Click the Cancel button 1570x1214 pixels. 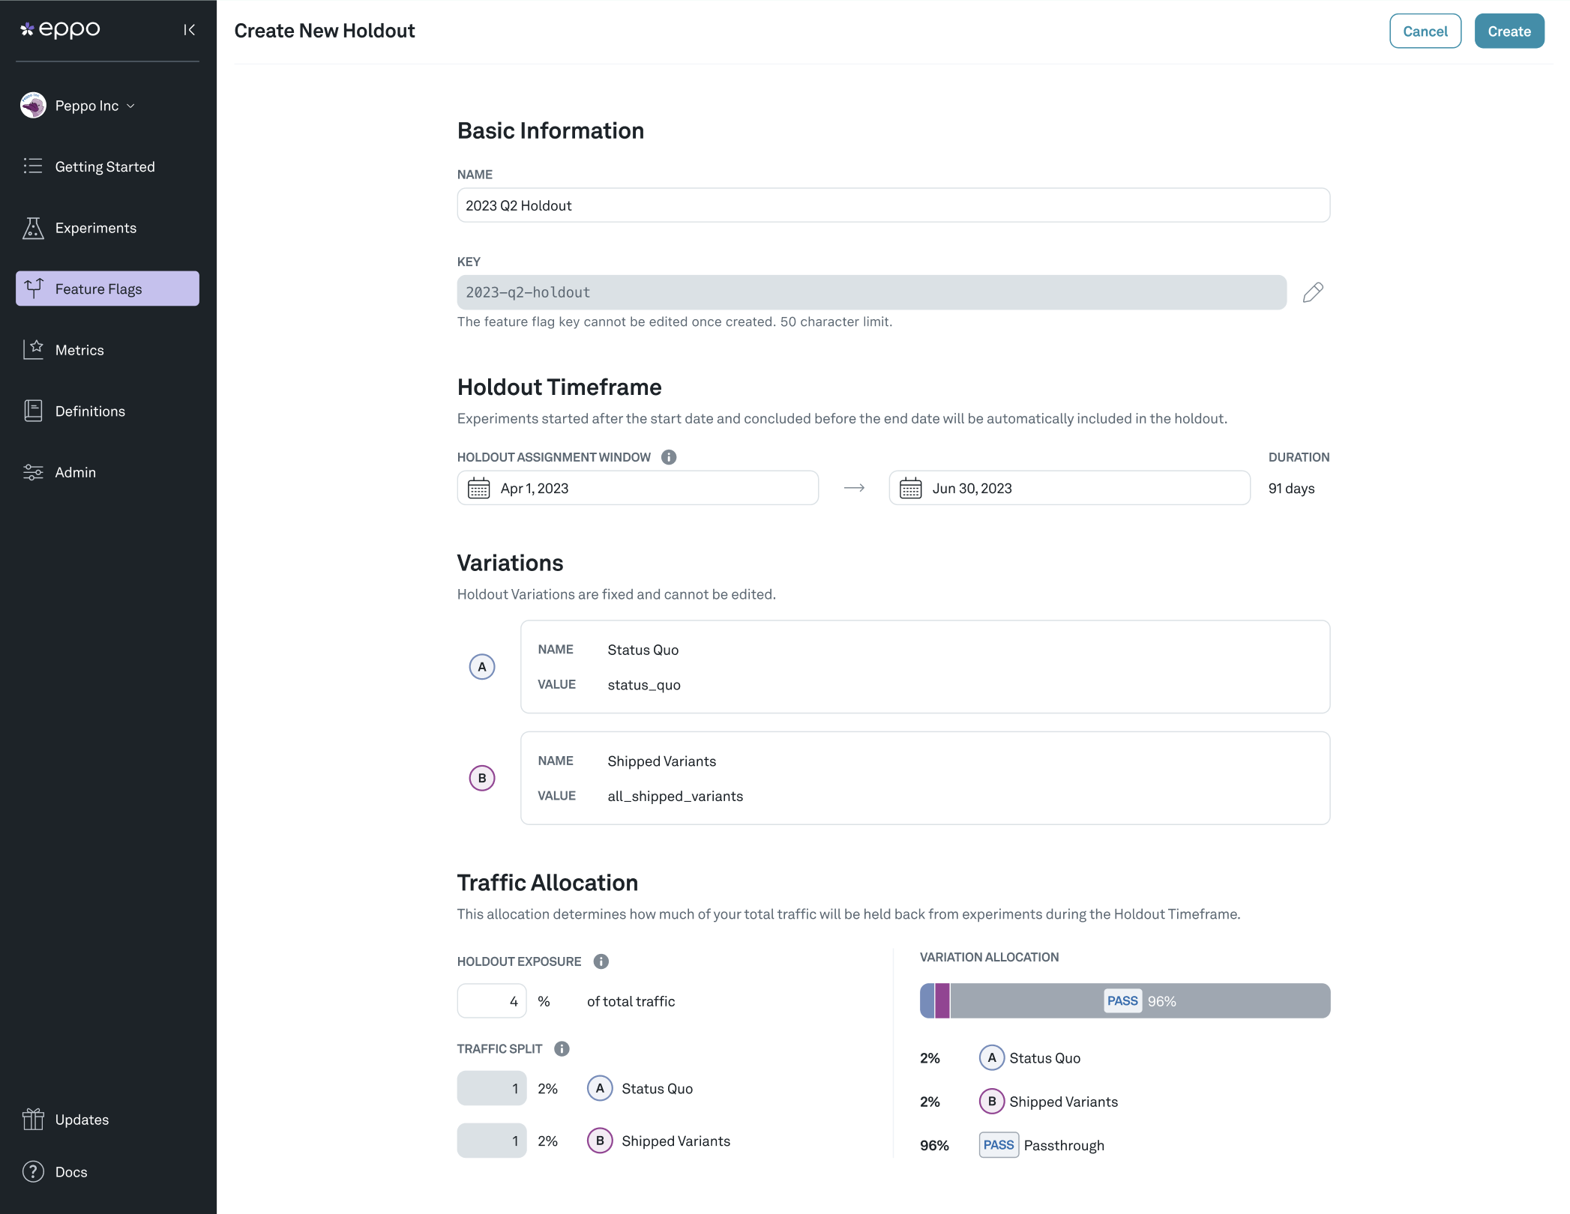pyautogui.click(x=1425, y=31)
